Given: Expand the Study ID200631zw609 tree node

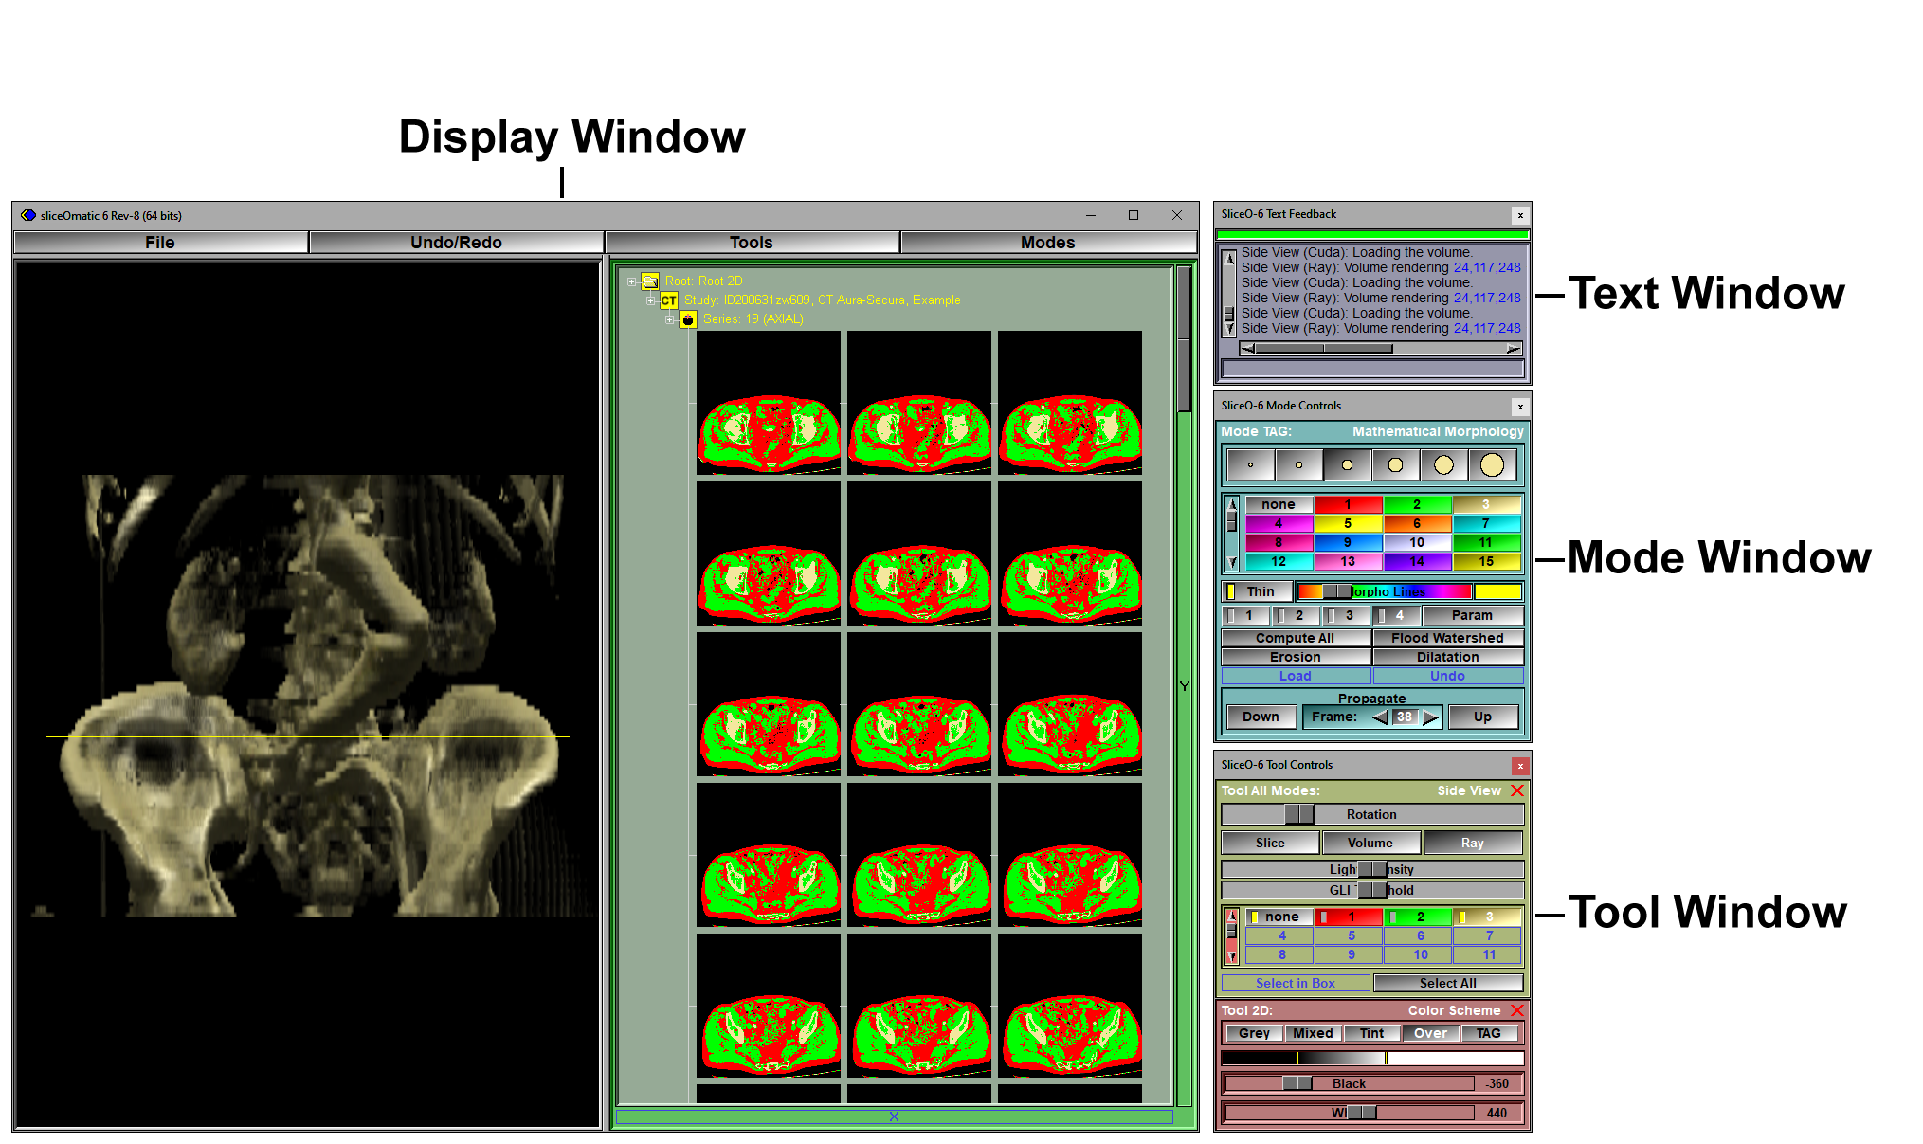Looking at the screenshot, I should [650, 300].
